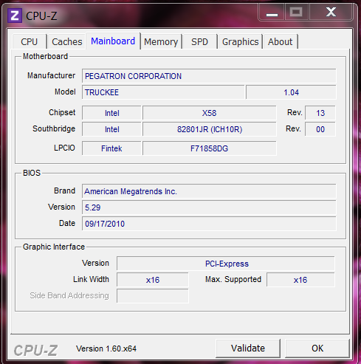Image resolution: width=361 pixels, height=364 pixels.
Task: Click the Link Width label
Action: coord(91,279)
